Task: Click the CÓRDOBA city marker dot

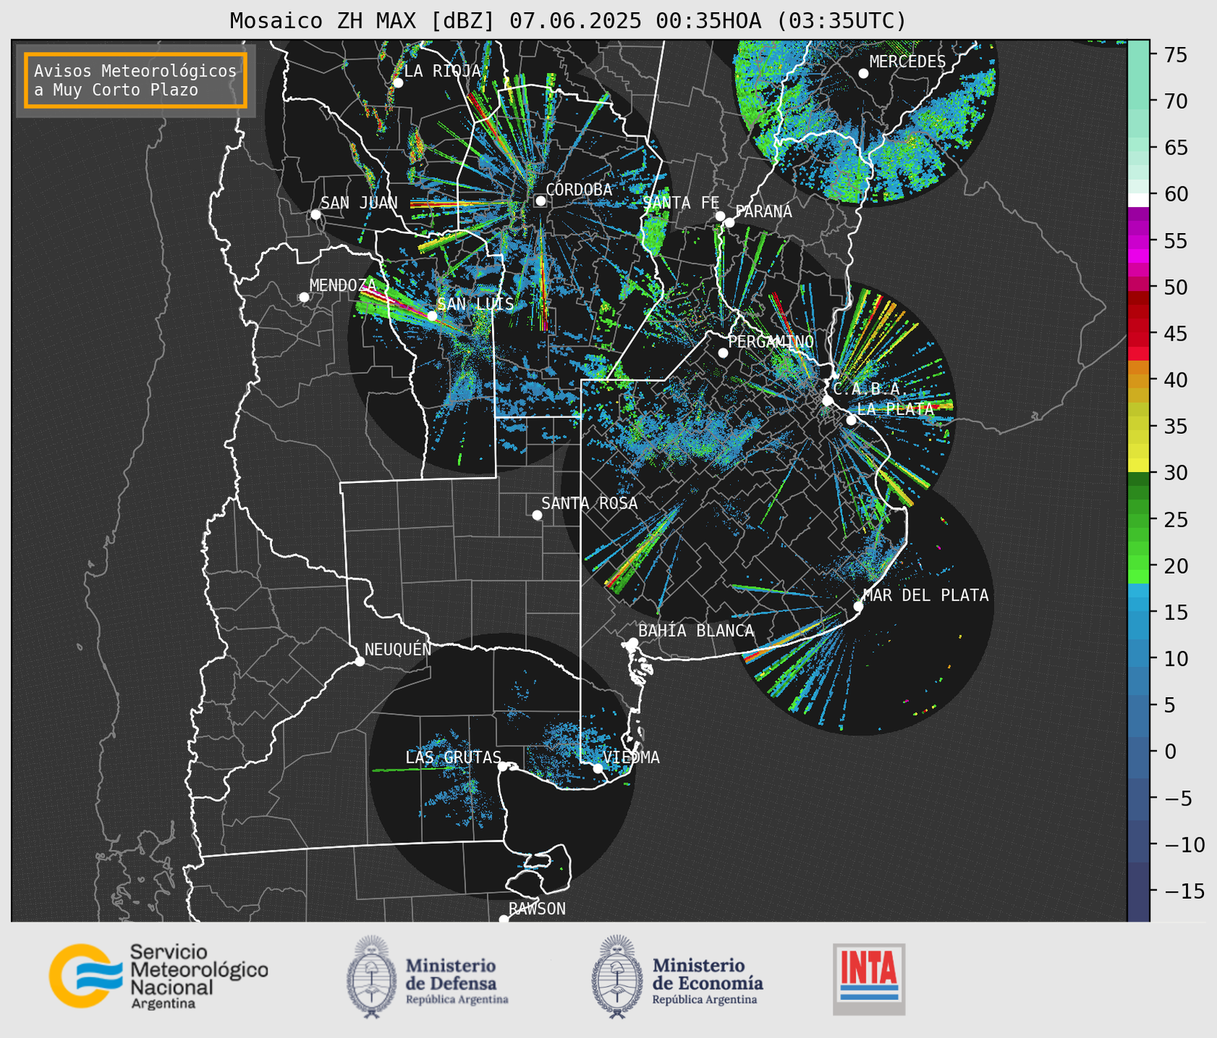Action: (540, 201)
